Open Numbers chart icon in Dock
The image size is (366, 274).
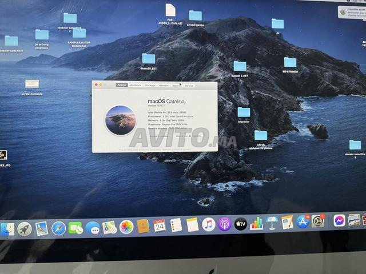[x=256, y=223]
